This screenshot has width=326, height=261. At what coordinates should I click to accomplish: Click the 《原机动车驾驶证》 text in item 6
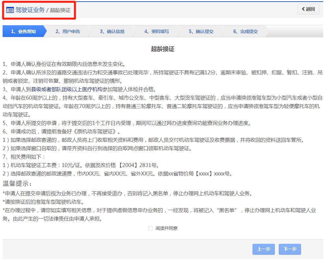click(98, 131)
